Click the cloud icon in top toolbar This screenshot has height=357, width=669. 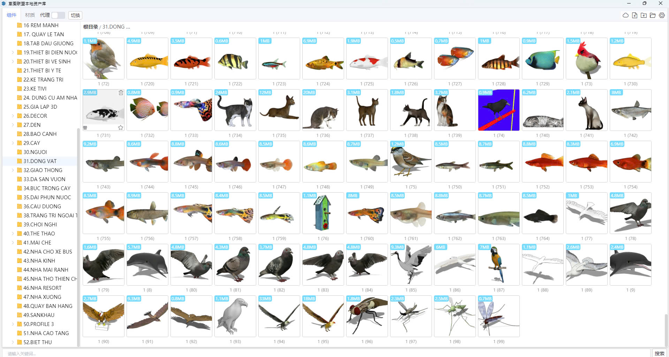[x=625, y=15]
